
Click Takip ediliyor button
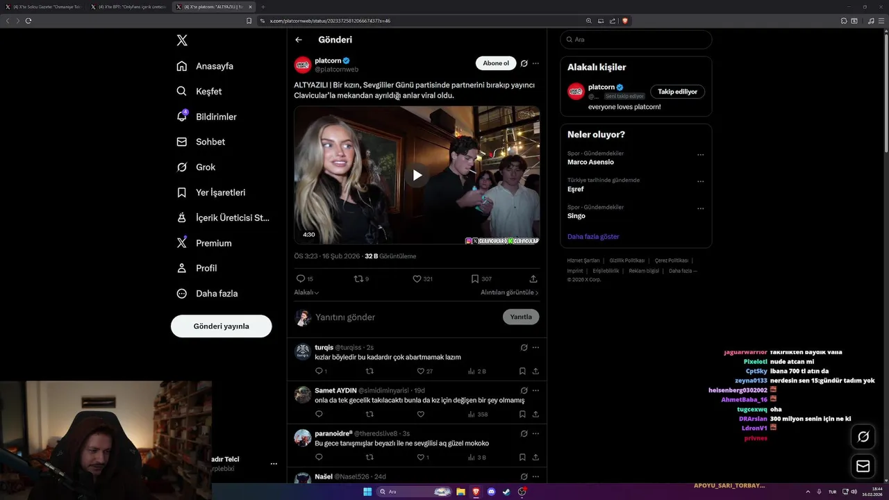click(677, 92)
